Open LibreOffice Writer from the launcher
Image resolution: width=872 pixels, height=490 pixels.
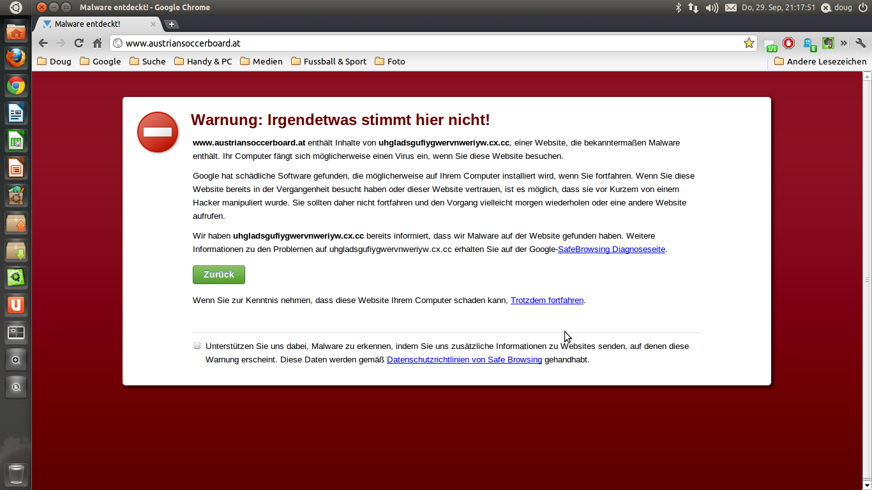[16, 113]
